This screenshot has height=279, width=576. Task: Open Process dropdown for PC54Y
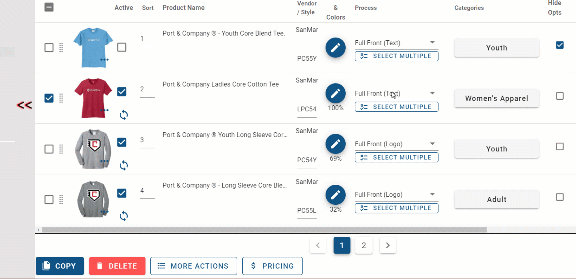click(396, 144)
